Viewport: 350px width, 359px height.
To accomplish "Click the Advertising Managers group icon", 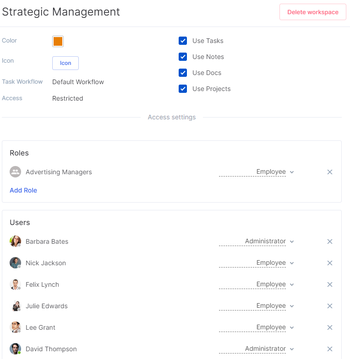I will tap(16, 172).
